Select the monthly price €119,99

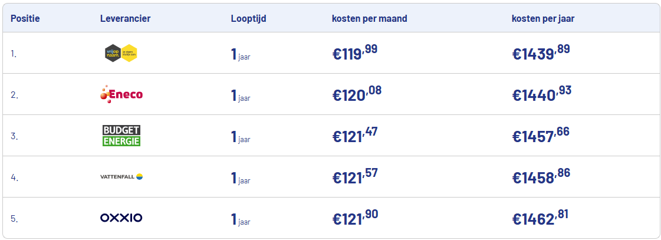click(354, 53)
